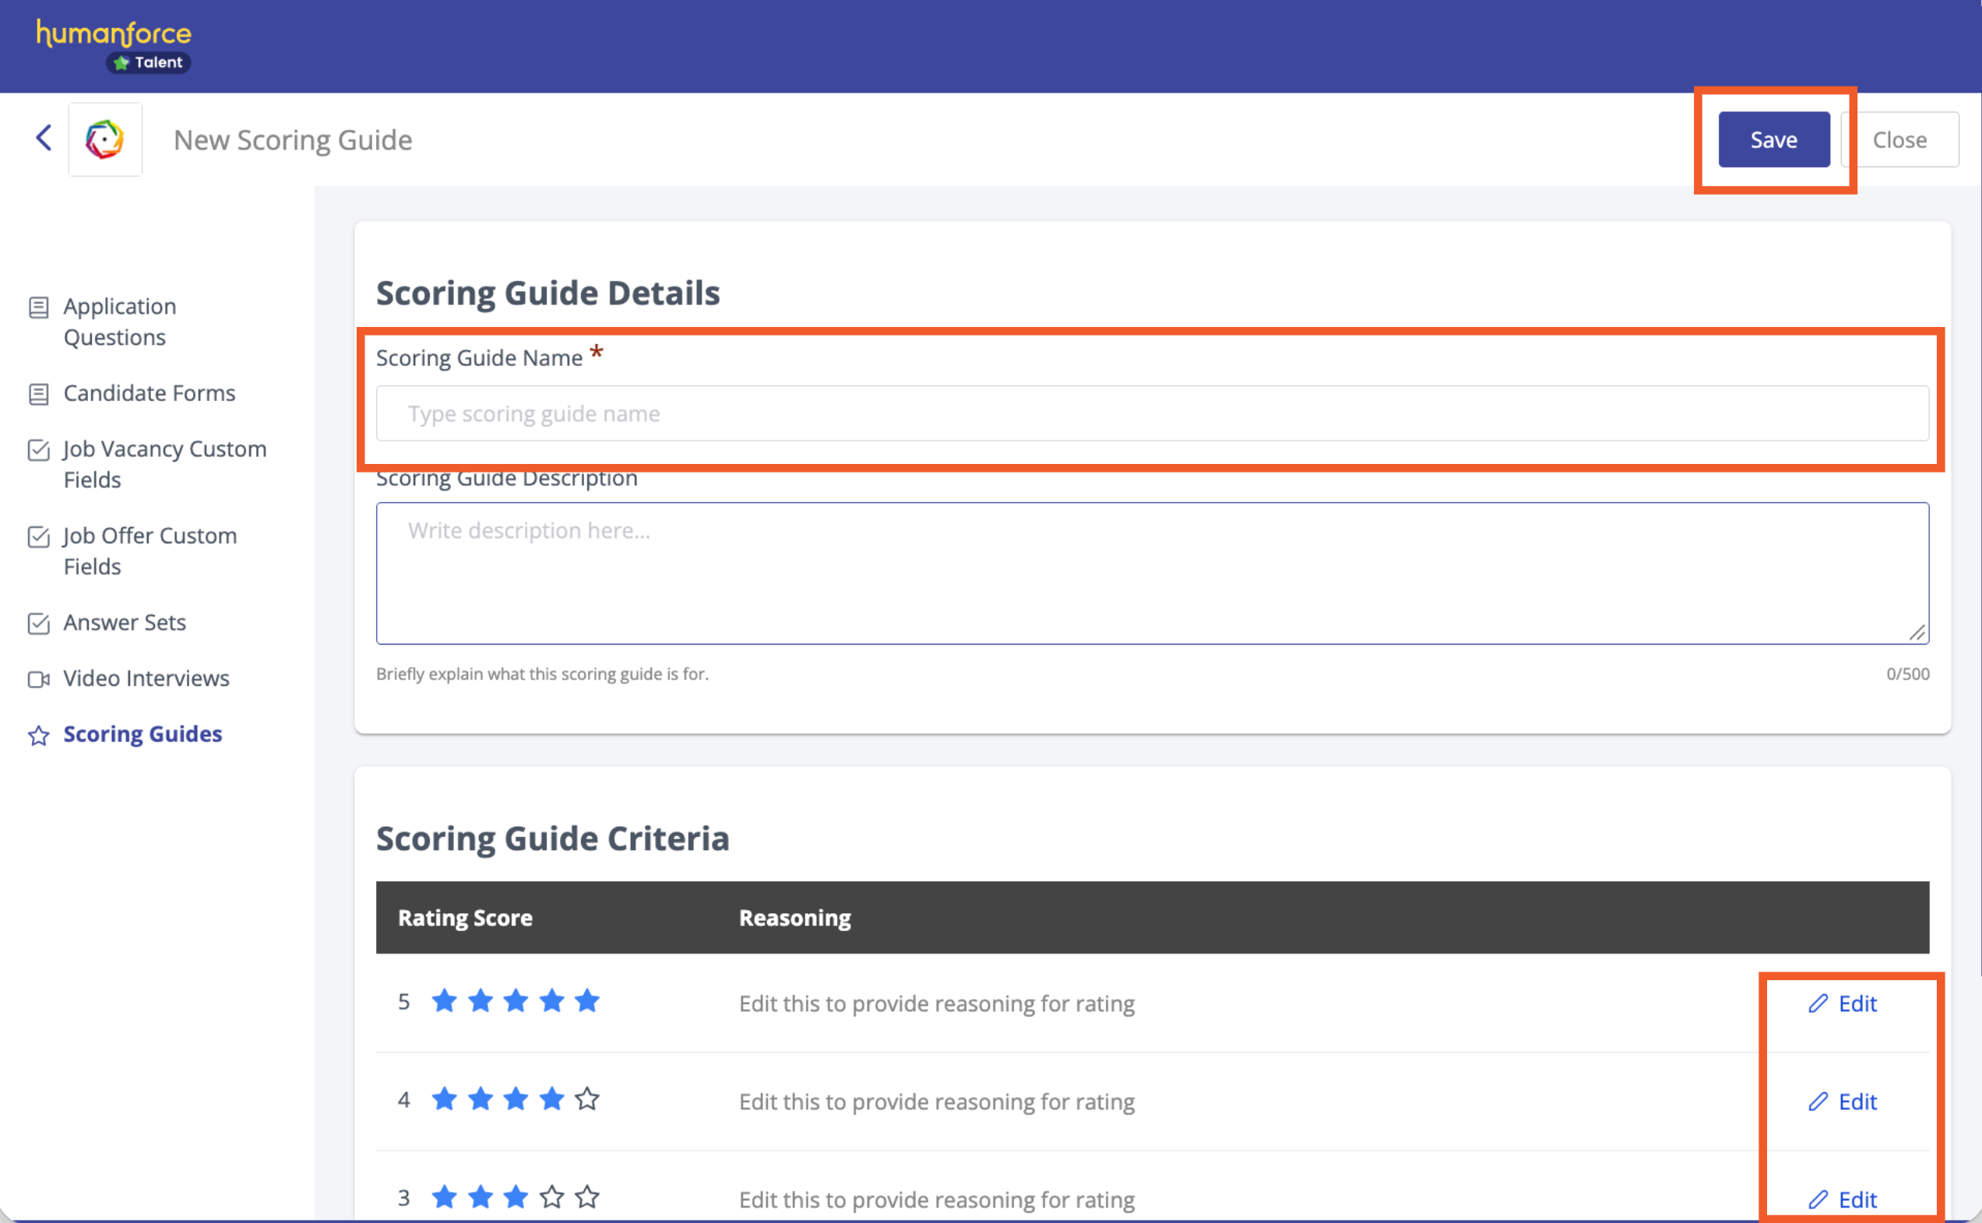Click the Save button

(x=1773, y=140)
